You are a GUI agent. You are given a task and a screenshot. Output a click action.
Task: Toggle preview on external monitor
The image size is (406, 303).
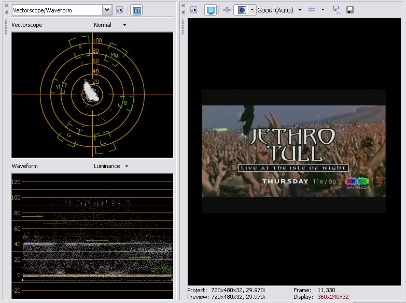tap(211, 10)
